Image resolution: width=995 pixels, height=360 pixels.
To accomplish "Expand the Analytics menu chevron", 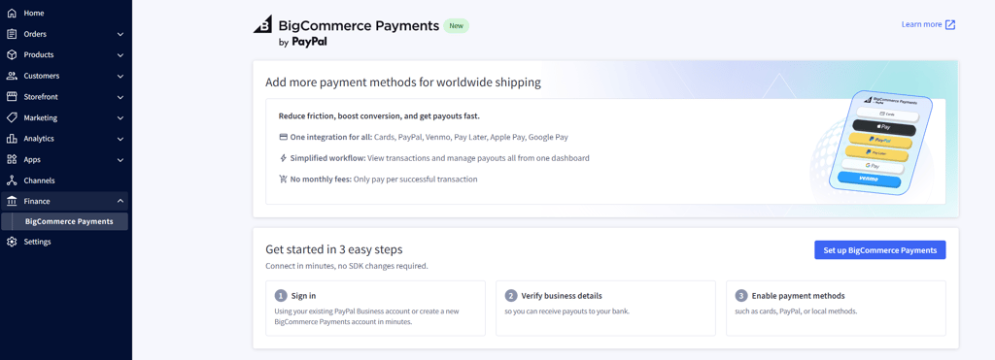I will point(120,139).
